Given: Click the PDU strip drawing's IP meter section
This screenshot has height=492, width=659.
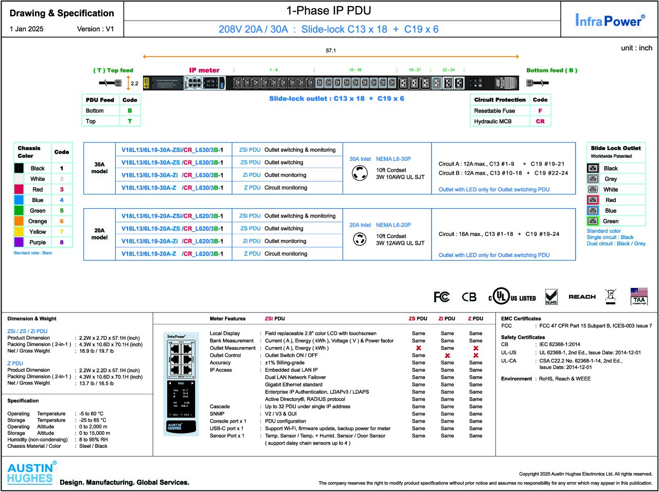Looking at the screenshot, I should tap(205, 82).
